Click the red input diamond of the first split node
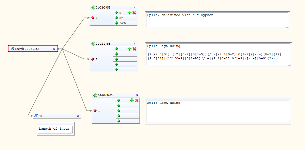The image size is (305, 150). click(93, 18)
